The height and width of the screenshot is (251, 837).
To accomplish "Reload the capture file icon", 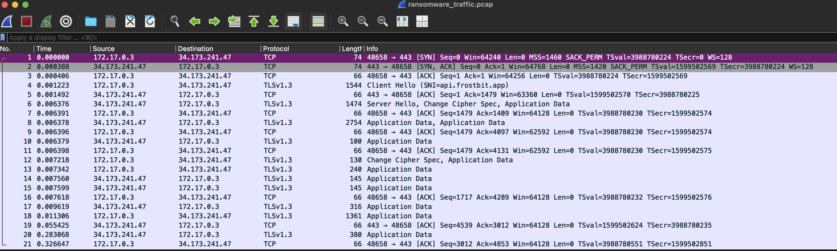I will click(150, 22).
